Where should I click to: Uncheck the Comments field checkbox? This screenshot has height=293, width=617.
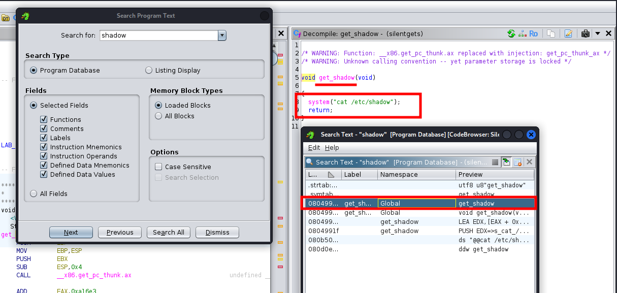(x=44, y=129)
